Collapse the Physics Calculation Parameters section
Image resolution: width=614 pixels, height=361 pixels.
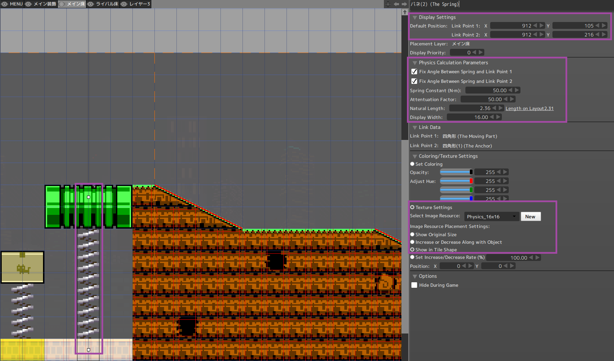coord(415,63)
